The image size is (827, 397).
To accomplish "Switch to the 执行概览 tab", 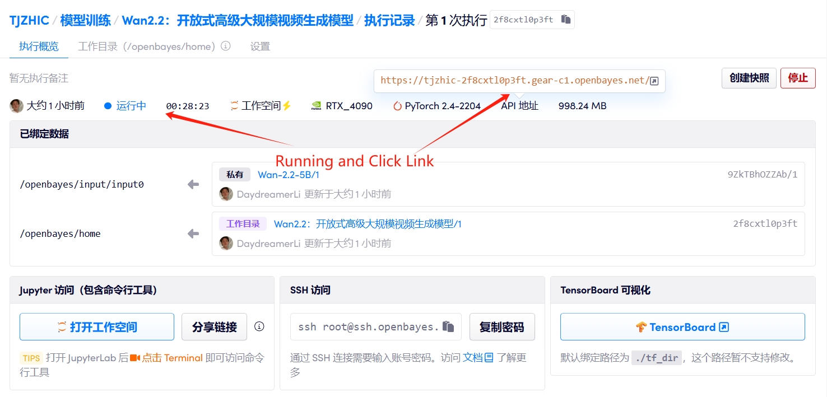I will click(x=39, y=46).
